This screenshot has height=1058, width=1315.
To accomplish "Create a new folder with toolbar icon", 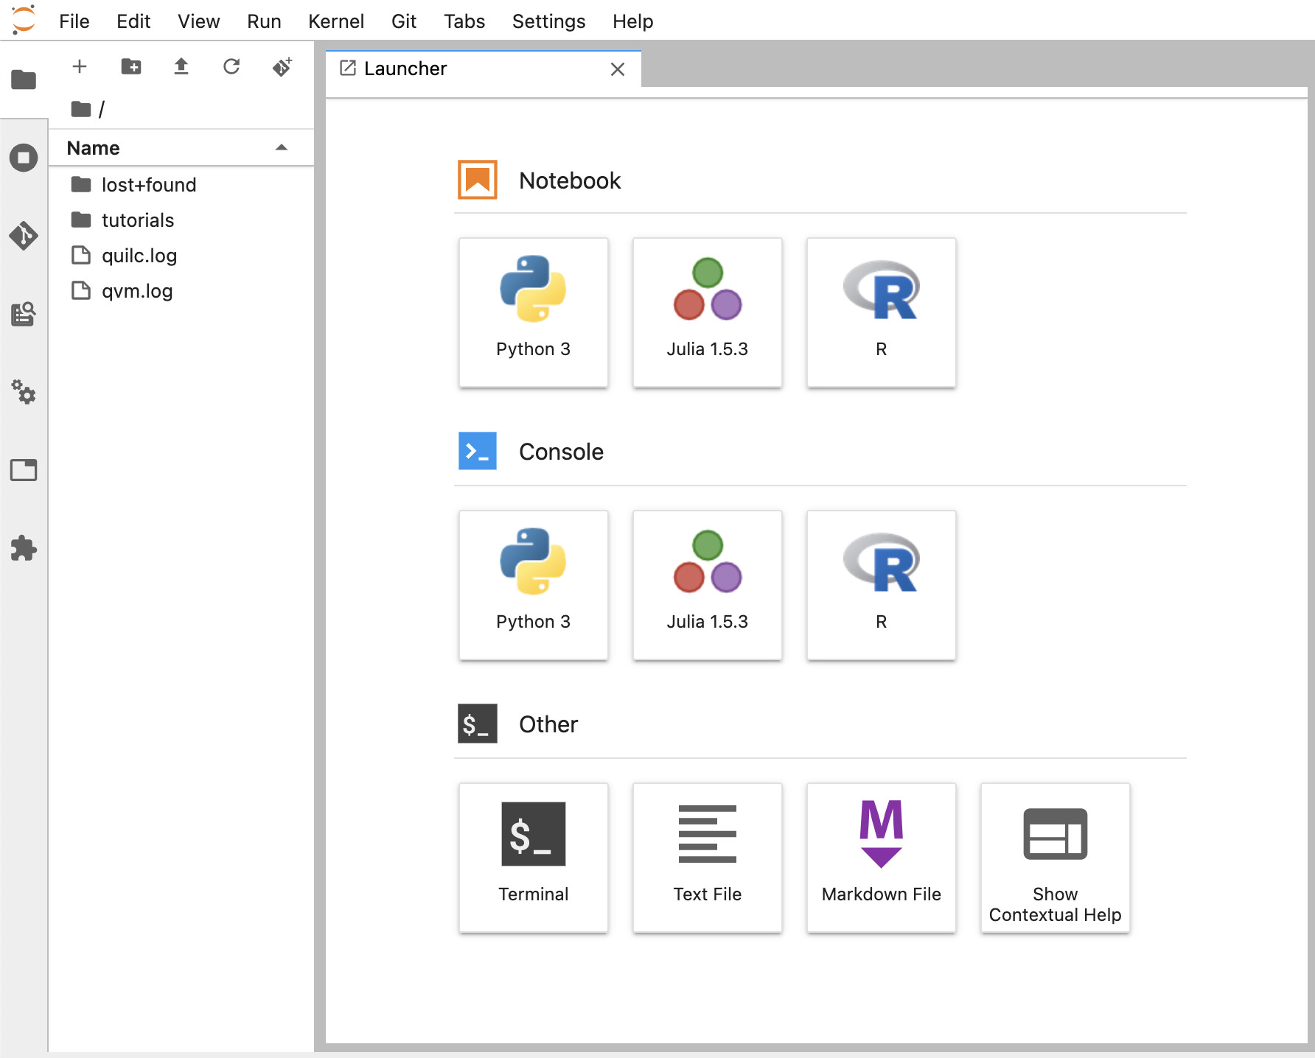I will pyautogui.click(x=131, y=67).
